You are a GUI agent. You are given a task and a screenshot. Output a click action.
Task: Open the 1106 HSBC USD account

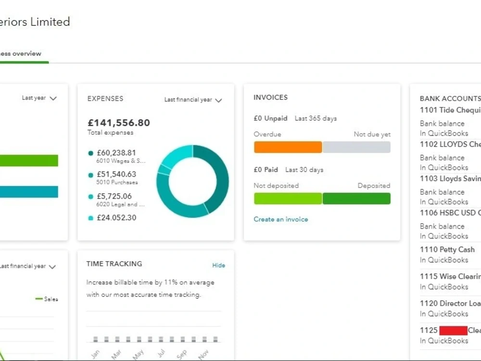[x=449, y=213]
